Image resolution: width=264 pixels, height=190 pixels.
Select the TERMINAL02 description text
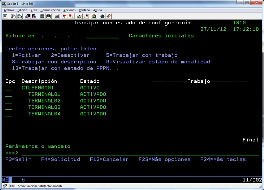point(44,101)
